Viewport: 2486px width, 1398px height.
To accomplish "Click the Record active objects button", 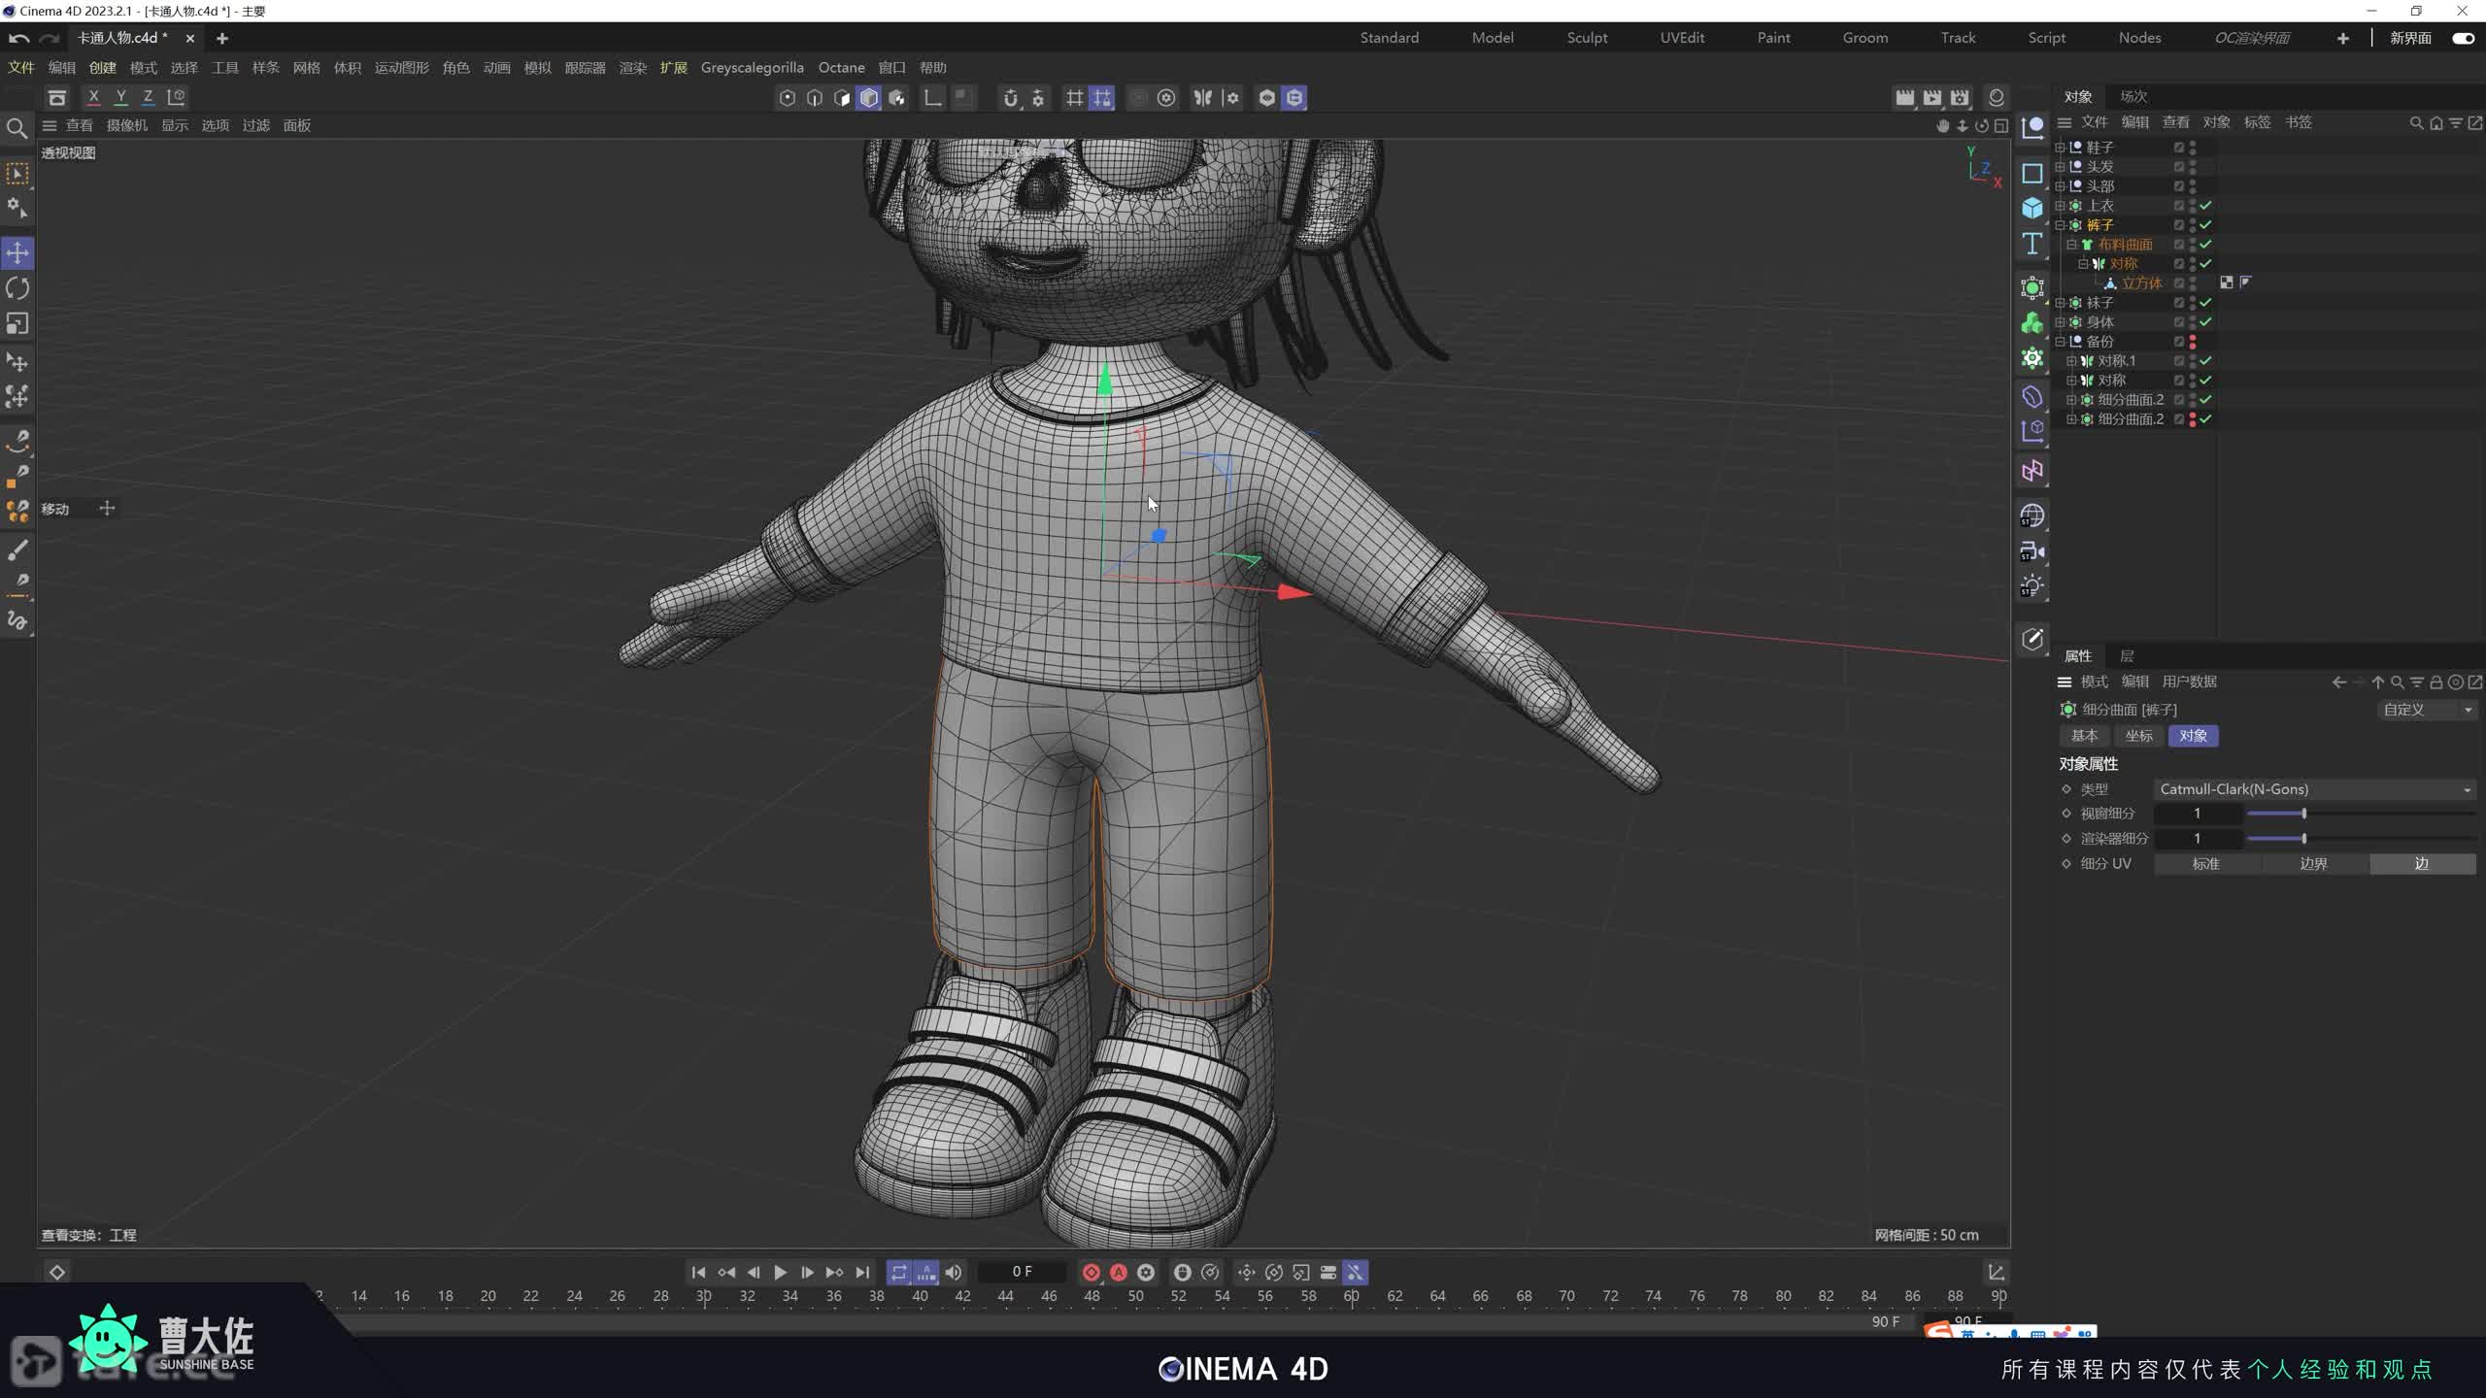I will (1091, 1272).
